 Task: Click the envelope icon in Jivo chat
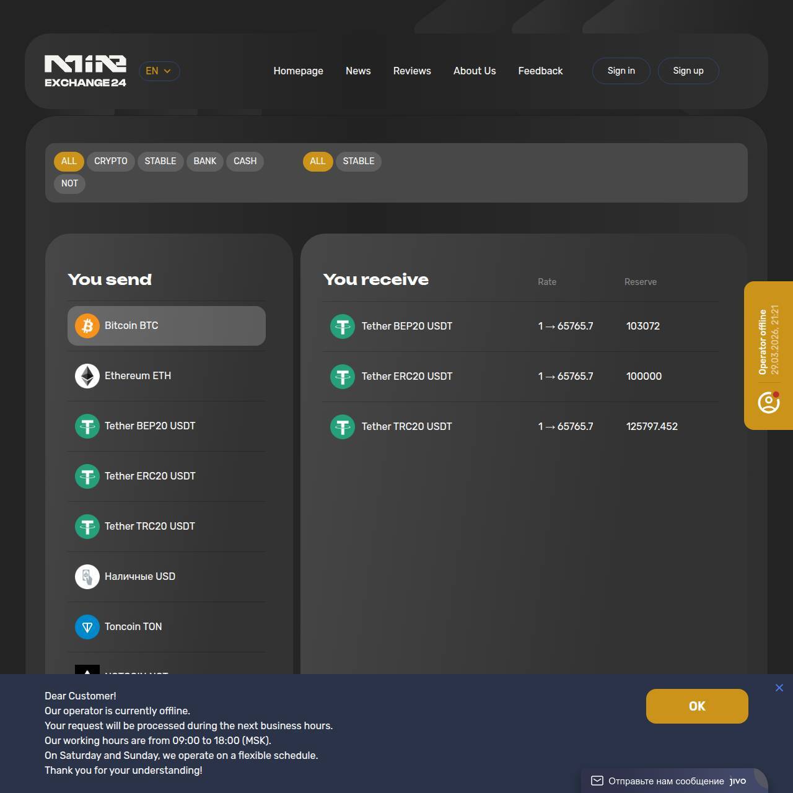597,781
